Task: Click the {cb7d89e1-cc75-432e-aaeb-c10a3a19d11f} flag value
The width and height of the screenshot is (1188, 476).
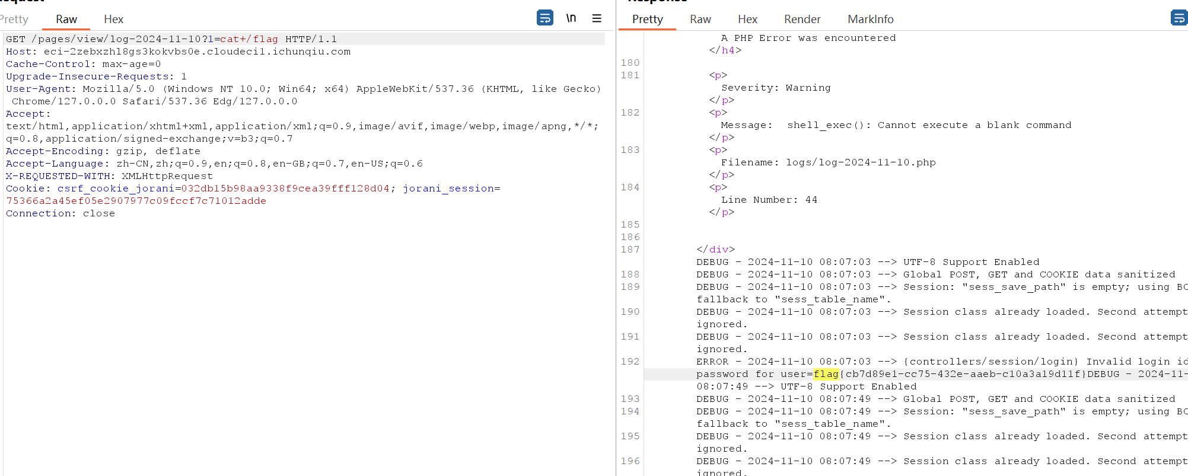Action: point(963,374)
